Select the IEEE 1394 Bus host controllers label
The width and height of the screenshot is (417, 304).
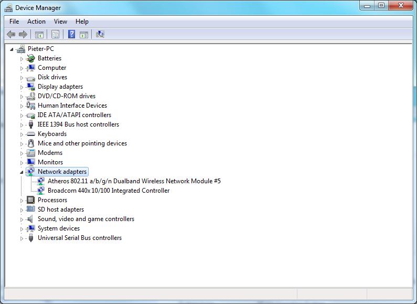tap(78, 124)
